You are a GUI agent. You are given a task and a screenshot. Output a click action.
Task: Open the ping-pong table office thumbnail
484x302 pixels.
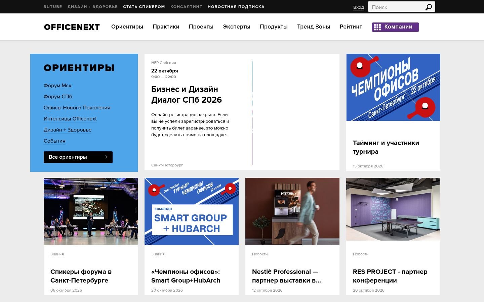(x=393, y=209)
